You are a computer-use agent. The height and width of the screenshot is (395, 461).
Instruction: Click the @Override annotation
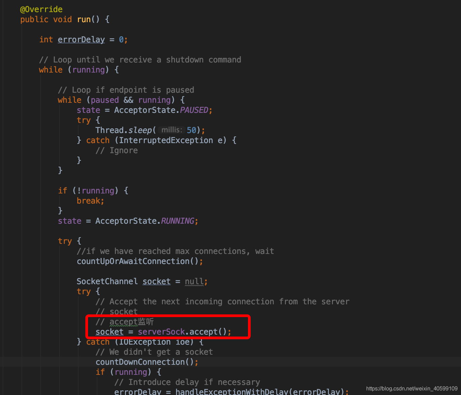(x=41, y=9)
